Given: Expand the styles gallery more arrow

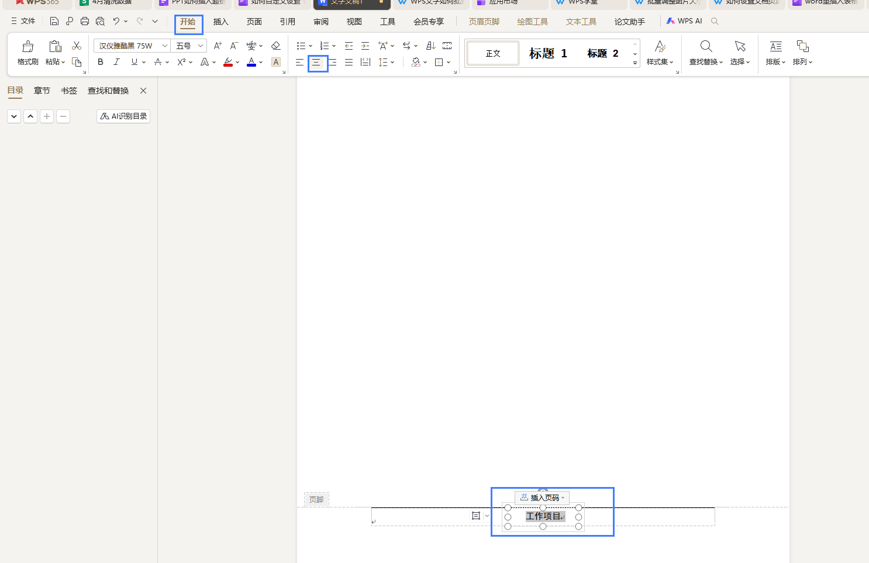Looking at the screenshot, I should (635, 63).
